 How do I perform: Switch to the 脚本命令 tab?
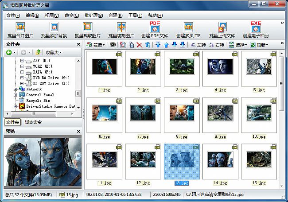point(33,122)
